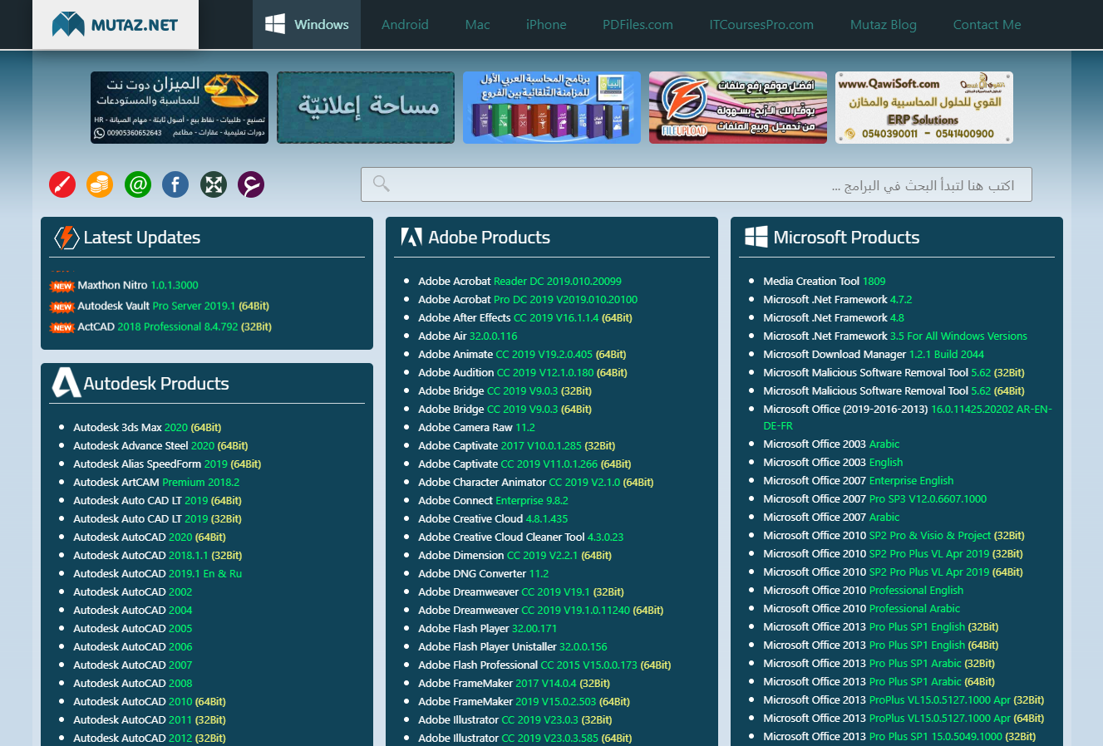Click the Autodesk logo icon in Autodesk Products header
Image resolution: width=1103 pixels, height=746 pixels.
pos(66,383)
